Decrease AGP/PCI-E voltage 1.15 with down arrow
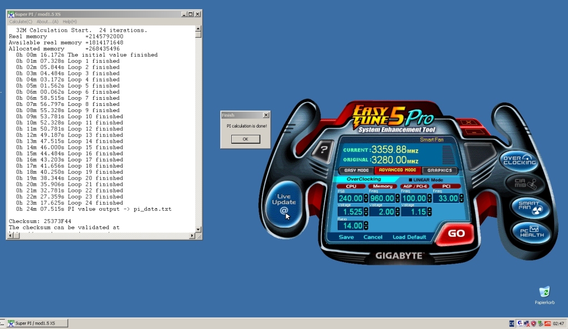The width and height of the screenshot is (568, 329). coord(430,214)
